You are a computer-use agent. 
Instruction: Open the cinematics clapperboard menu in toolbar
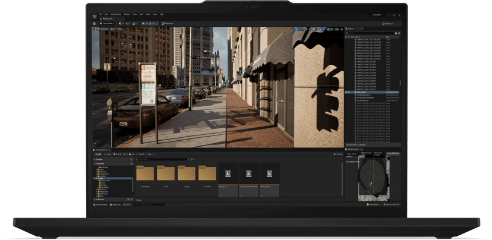click(134, 24)
